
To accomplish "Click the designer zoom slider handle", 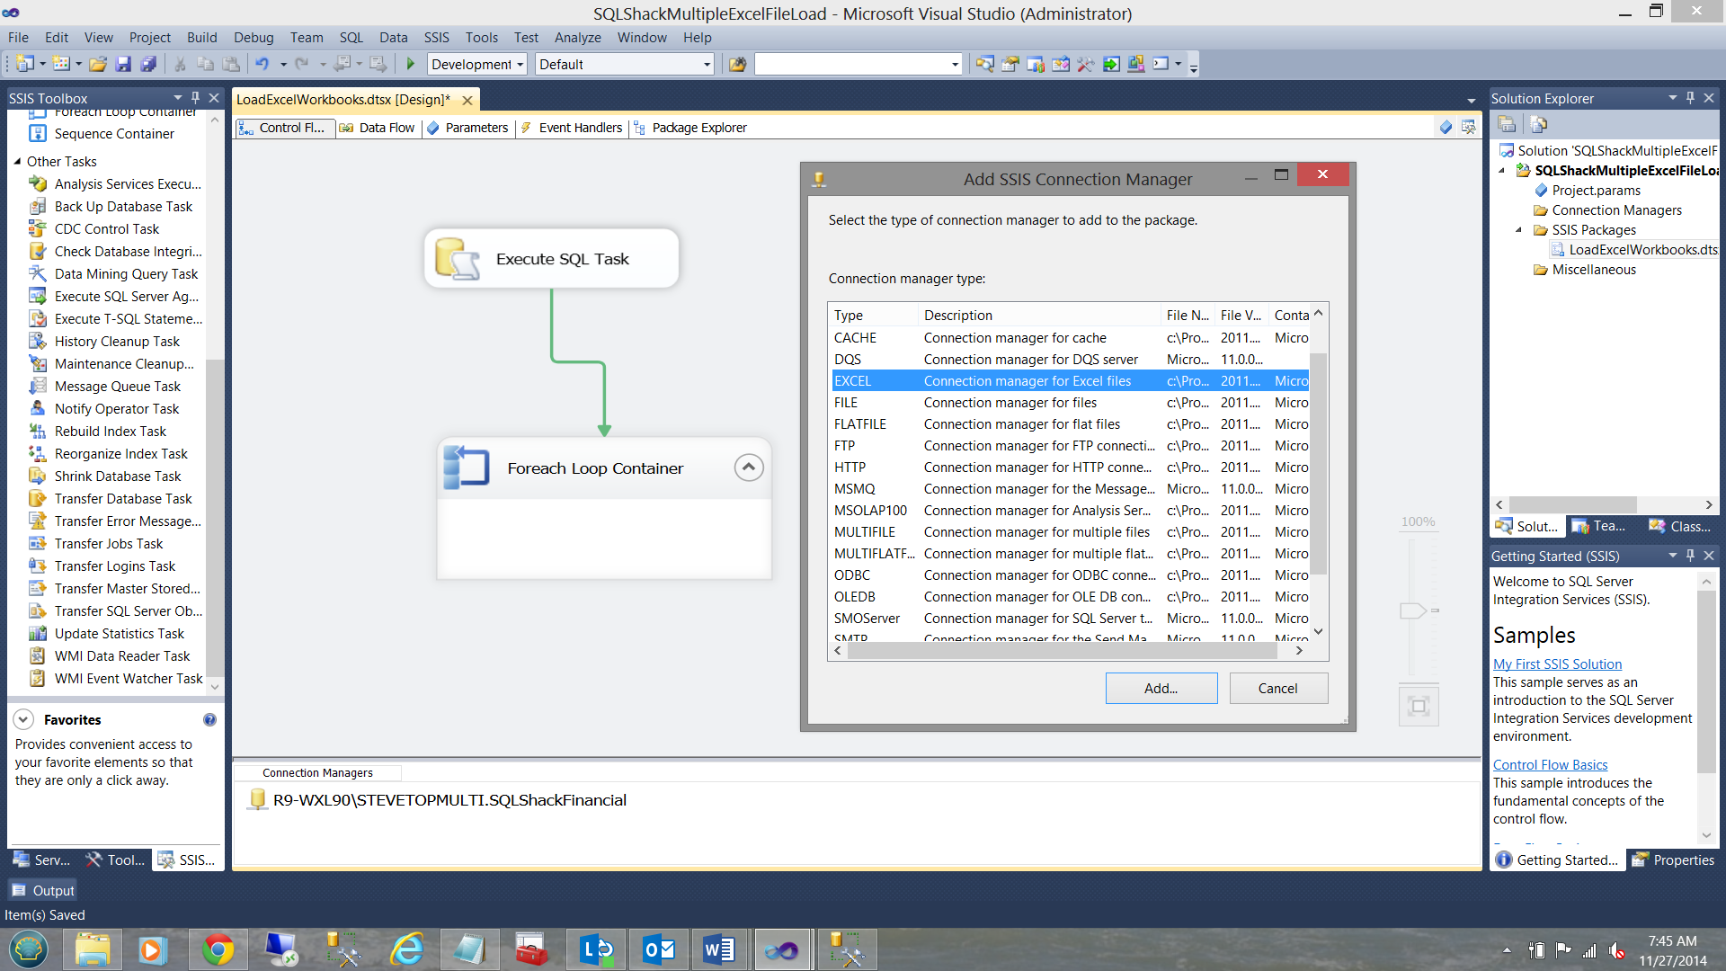I will (x=1412, y=610).
